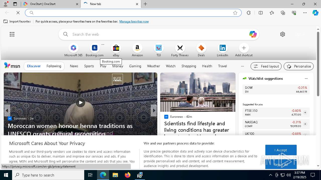Open Copilot icon in search box

pyautogui.click(x=253, y=34)
